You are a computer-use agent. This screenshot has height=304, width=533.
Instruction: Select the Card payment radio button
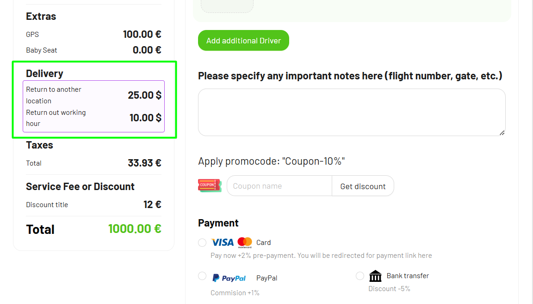tap(202, 243)
